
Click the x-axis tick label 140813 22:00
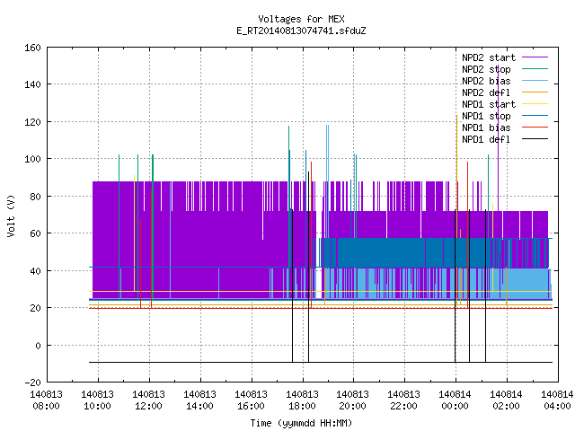point(403,400)
